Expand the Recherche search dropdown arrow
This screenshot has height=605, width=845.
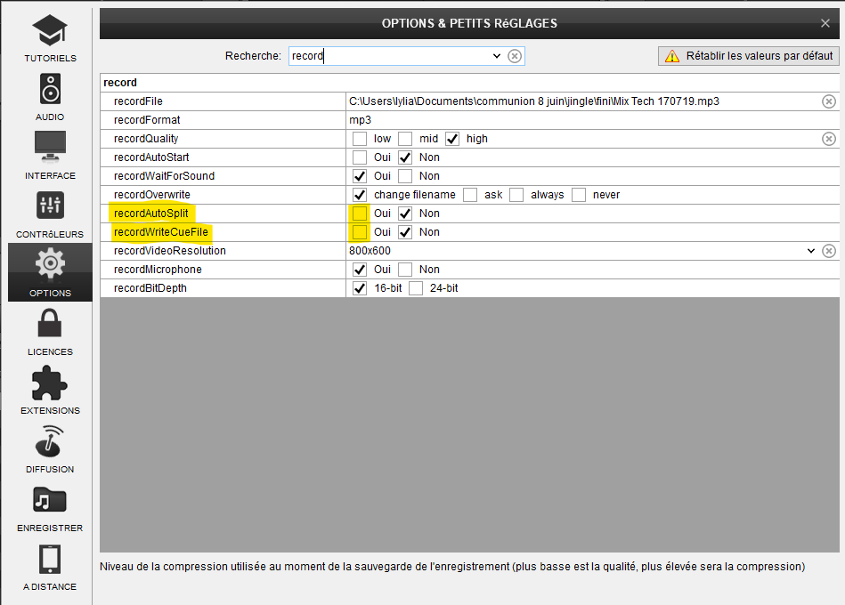pyautogui.click(x=497, y=56)
